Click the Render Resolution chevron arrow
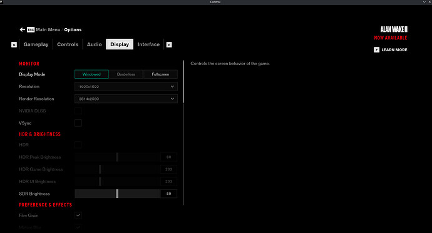 172,99
